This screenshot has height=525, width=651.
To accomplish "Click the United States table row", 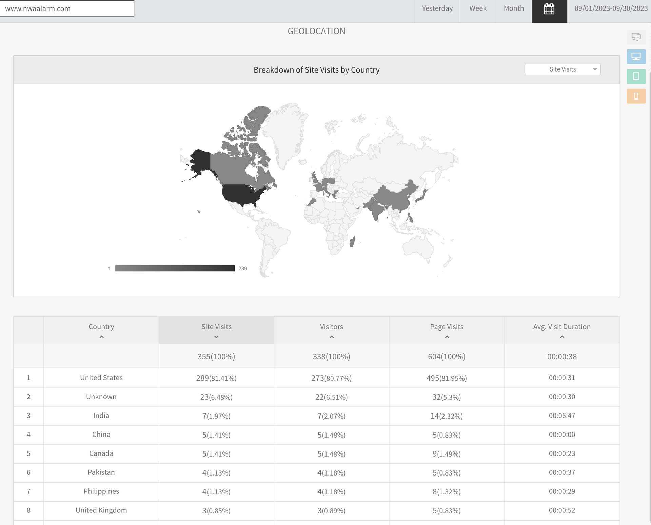I will click(x=101, y=378).
